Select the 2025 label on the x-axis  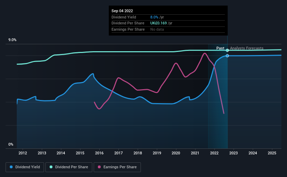pyautogui.click(x=272, y=153)
